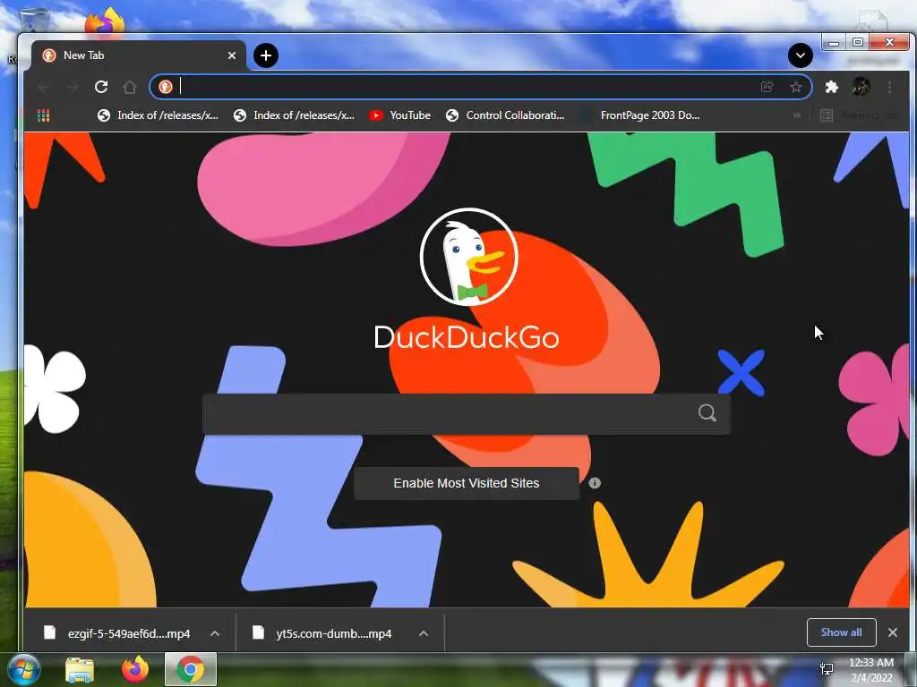Viewport: 917px width, 687px height.
Task: Click the back navigation arrow
Action: [43, 87]
